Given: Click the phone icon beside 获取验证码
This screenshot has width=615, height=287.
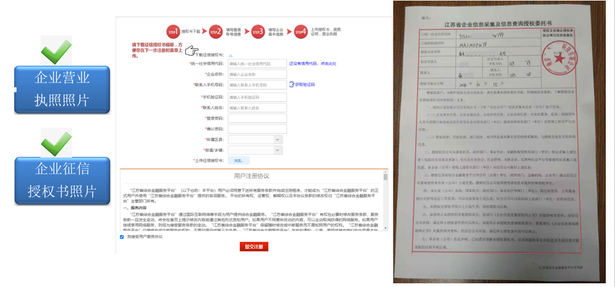Looking at the screenshot, I should 292,85.
